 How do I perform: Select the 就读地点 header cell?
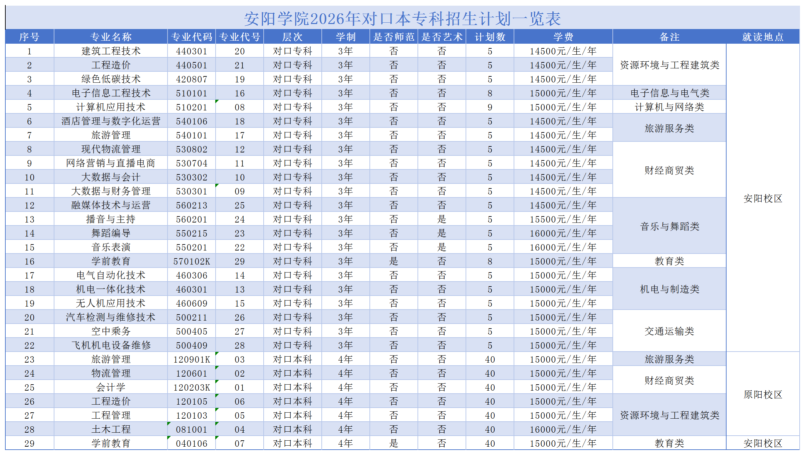click(763, 37)
